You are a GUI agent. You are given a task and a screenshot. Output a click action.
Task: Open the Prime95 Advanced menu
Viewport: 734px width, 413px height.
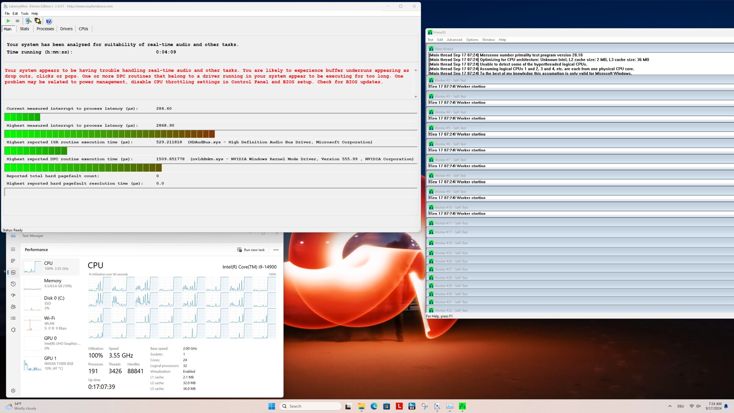coord(454,40)
